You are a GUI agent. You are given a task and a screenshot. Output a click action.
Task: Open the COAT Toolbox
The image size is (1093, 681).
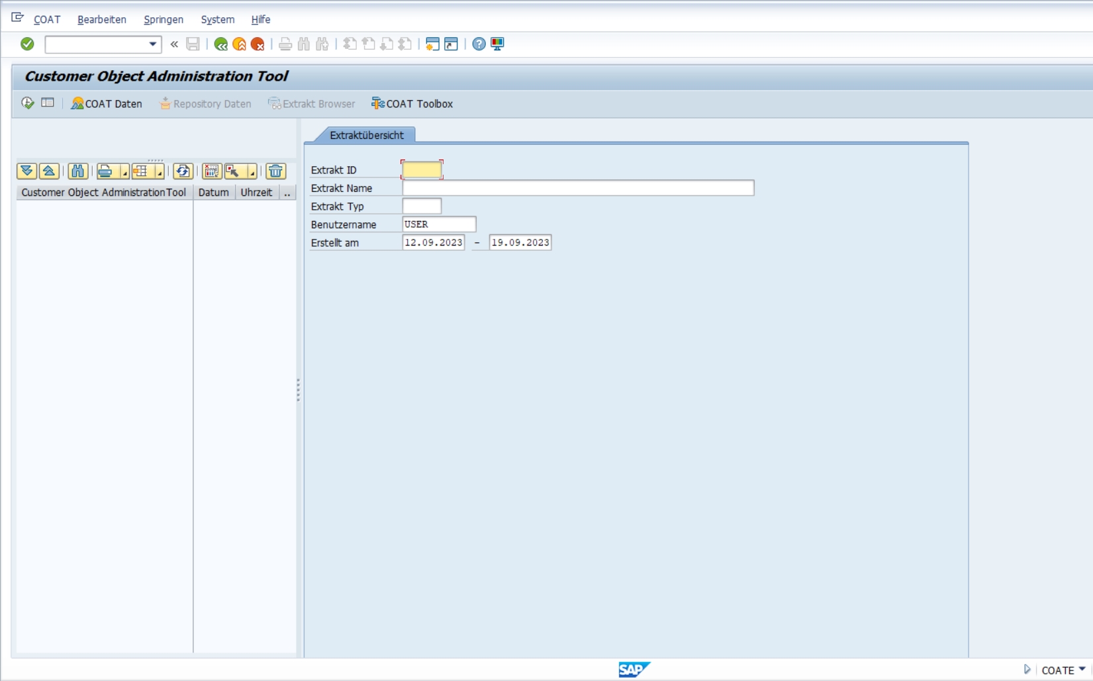point(412,104)
